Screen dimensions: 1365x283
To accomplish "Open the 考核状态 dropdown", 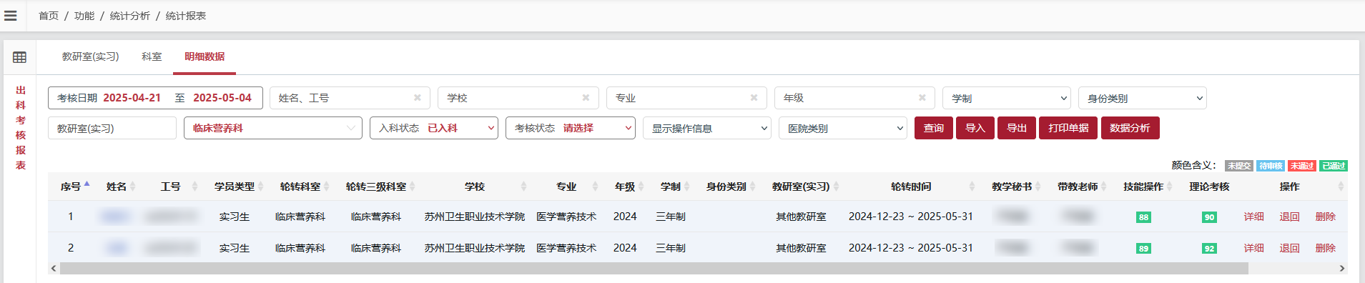I will [x=571, y=128].
